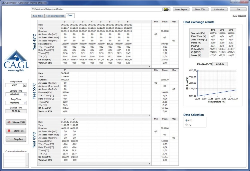Click the mean KS 2357,13 in Test 45°C
This screenshot has height=171, width=250.
pyautogui.click(x=165, y=60)
